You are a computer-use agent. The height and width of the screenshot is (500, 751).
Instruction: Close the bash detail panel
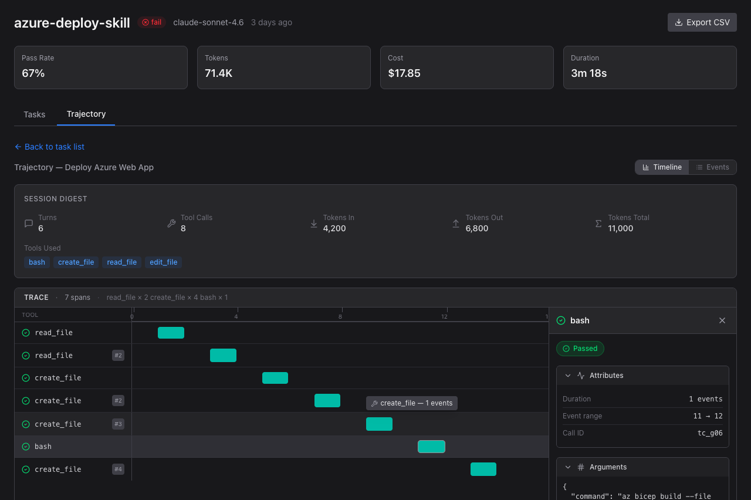(722, 320)
